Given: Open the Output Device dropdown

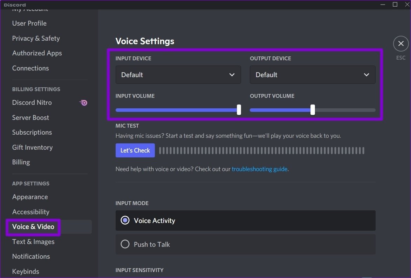Looking at the screenshot, I should (x=313, y=75).
